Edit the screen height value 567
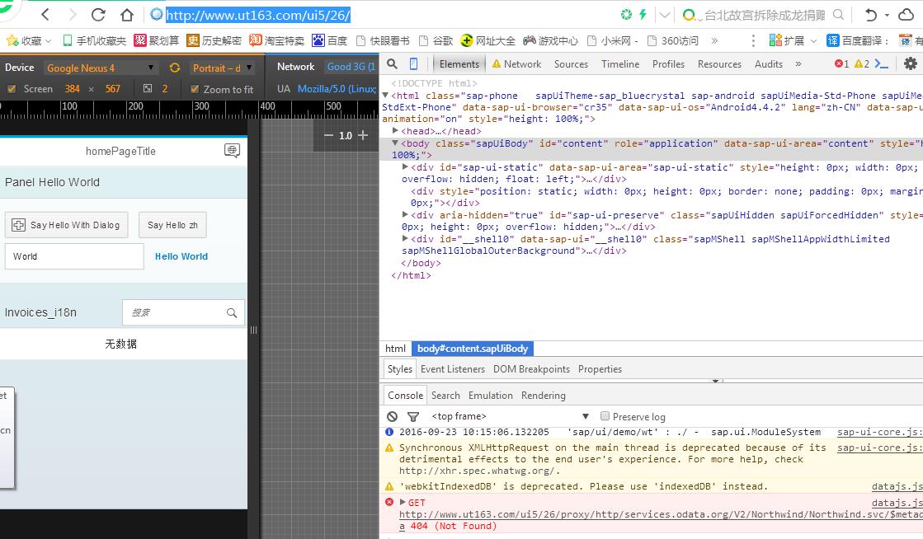Viewport: 923px width, 539px height. click(x=112, y=89)
